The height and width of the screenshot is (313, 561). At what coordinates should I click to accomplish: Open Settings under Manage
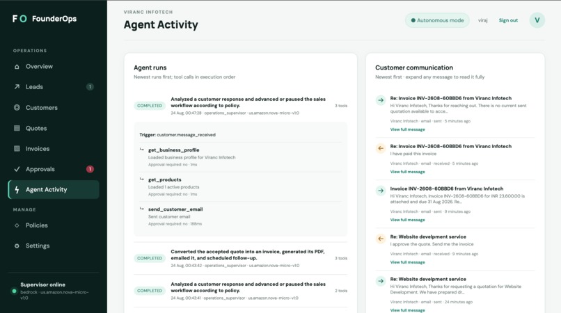pos(54,246)
